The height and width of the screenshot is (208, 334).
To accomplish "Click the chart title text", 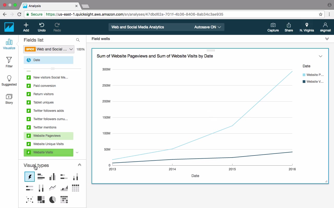I will coord(155,56).
